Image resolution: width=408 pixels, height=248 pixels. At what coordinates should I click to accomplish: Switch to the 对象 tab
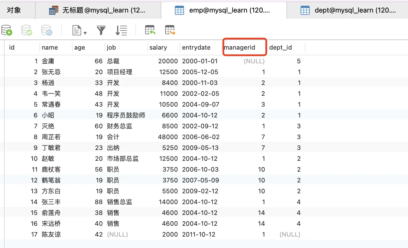[x=14, y=10]
